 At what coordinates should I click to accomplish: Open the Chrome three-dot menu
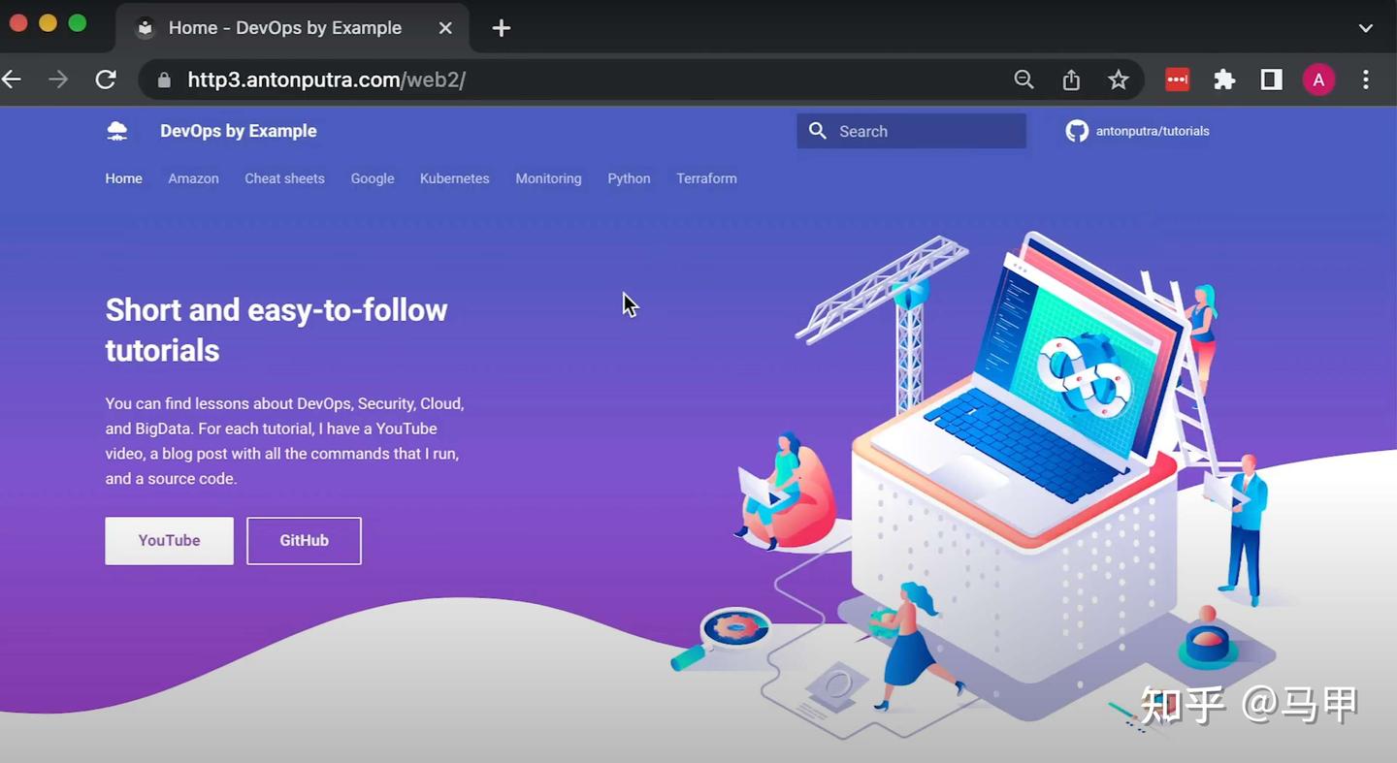tap(1366, 79)
